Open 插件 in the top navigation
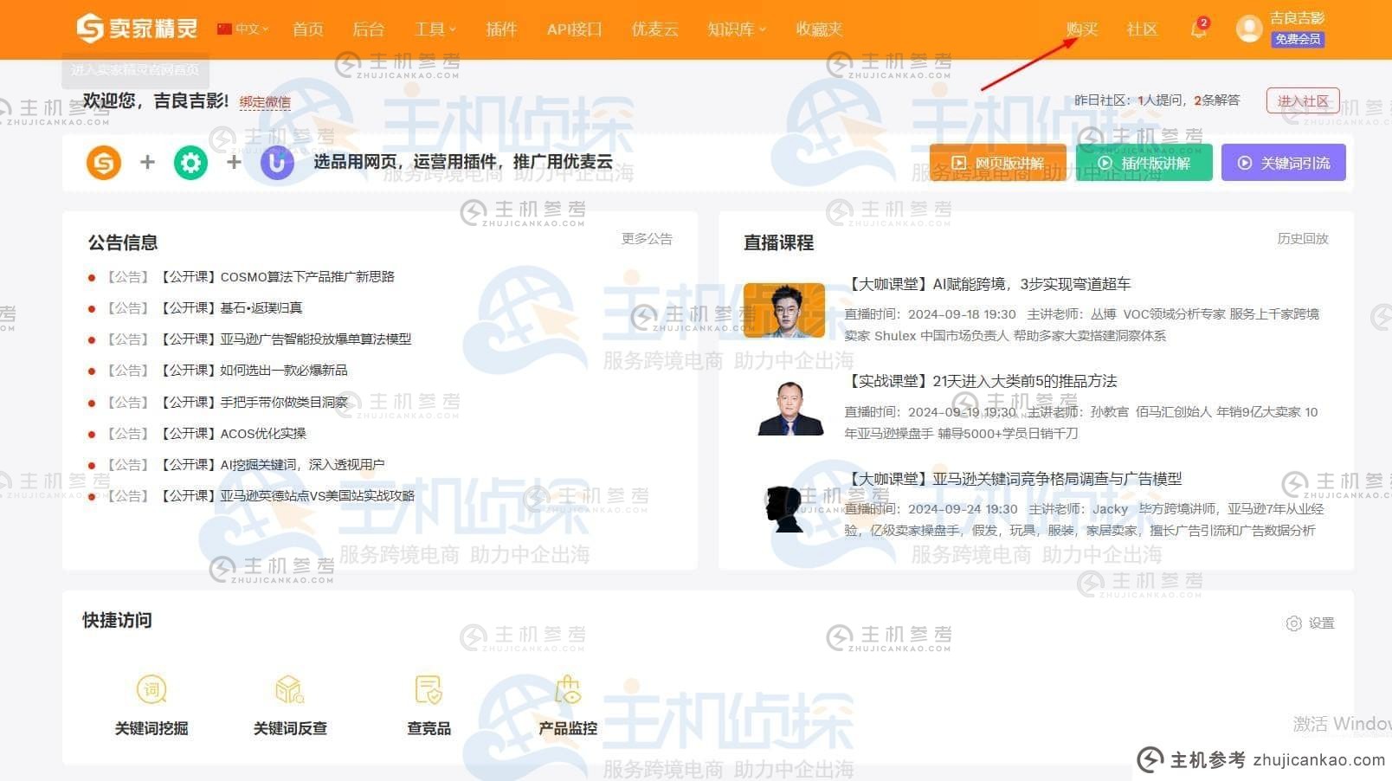 pyautogui.click(x=501, y=29)
